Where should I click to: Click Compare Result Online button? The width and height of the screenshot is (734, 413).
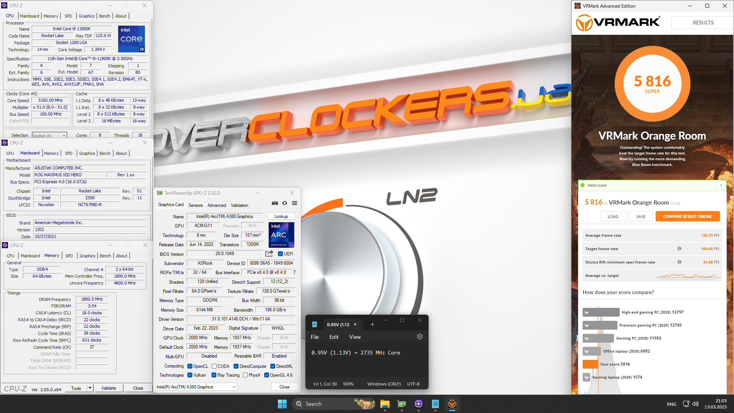click(687, 216)
